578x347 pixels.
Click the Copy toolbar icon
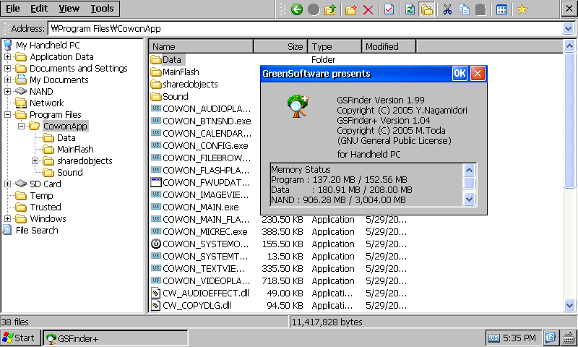(464, 9)
